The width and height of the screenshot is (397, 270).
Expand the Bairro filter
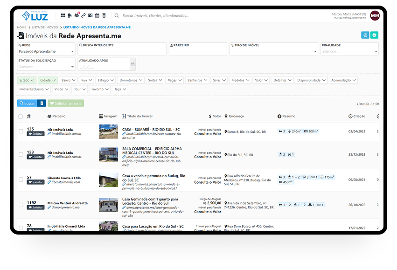coord(68,80)
